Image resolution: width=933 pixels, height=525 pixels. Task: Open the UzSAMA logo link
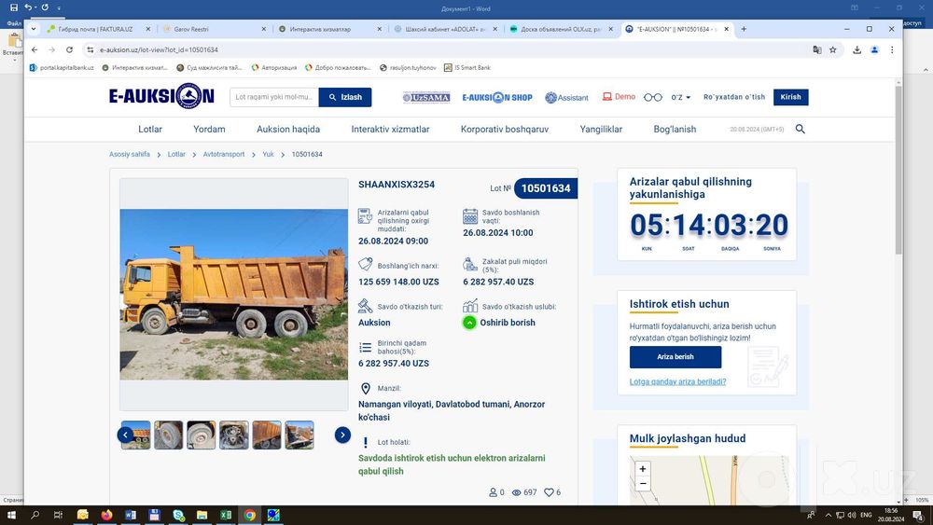(426, 98)
